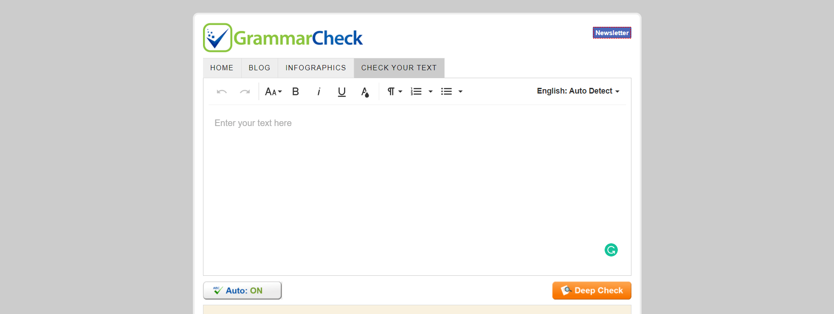Expand the paragraph format dropdown
Viewport: 834px width, 314px height.
click(x=394, y=91)
